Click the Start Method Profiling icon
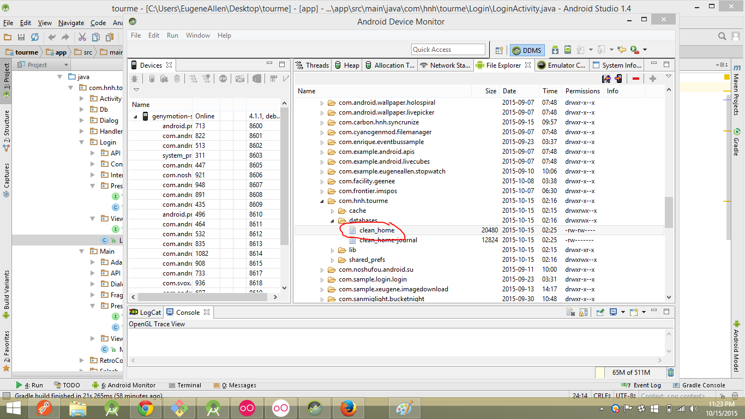Screen dimensions: 745x419 tap(206, 79)
